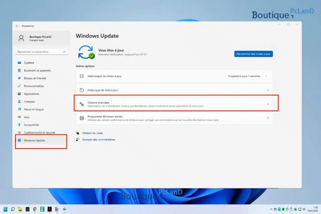Viewport: 321px width, 214px height.
Task: Show hidden system tray icons
Action: (x=271, y=209)
